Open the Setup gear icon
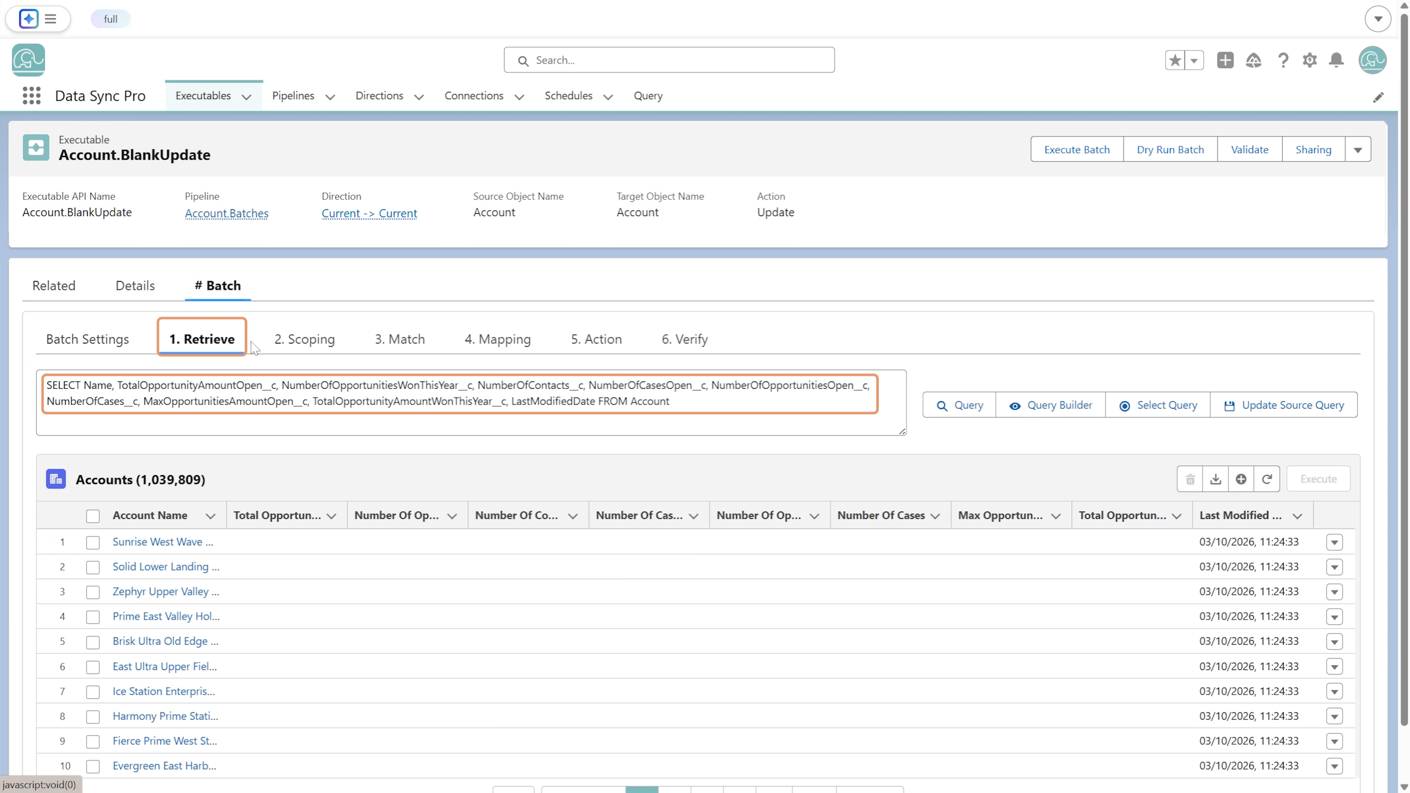 pos(1309,60)
